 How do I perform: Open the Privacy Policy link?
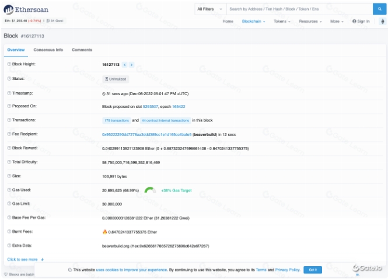(288, 270)
